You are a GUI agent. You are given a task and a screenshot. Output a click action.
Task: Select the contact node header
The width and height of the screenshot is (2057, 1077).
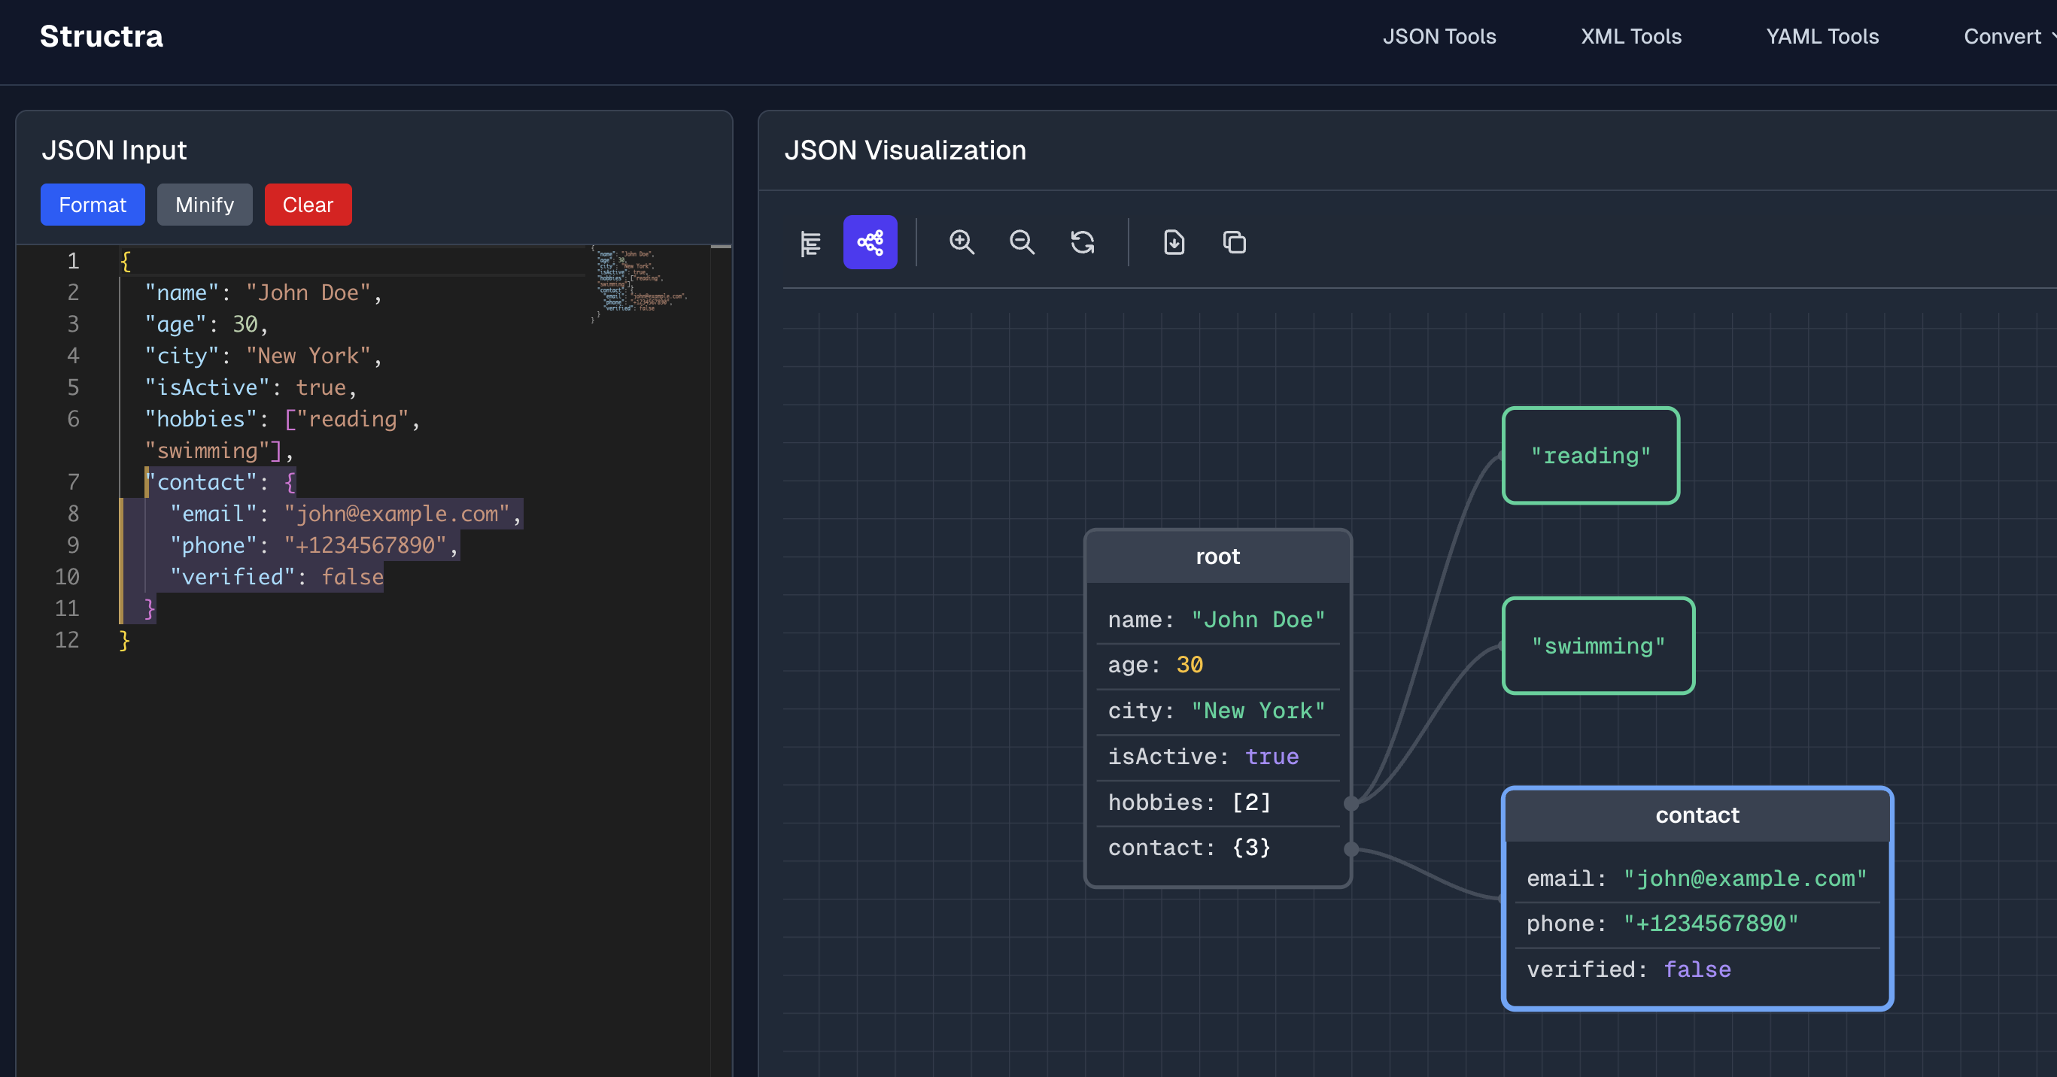click(1697, 815)
